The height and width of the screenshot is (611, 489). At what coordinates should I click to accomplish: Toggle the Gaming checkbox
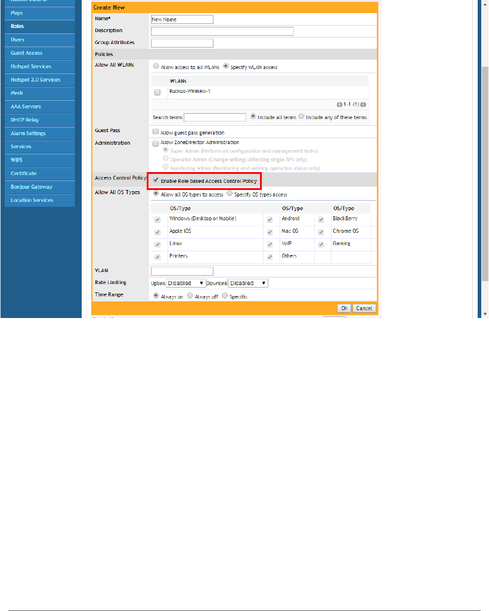tap(321, 245)
